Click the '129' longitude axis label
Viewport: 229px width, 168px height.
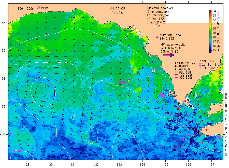click(27, 165)
